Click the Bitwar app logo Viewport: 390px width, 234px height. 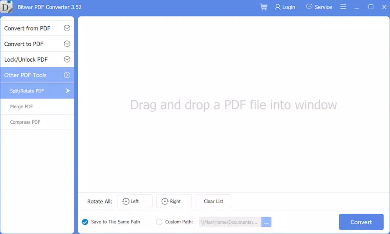point(6,7)
